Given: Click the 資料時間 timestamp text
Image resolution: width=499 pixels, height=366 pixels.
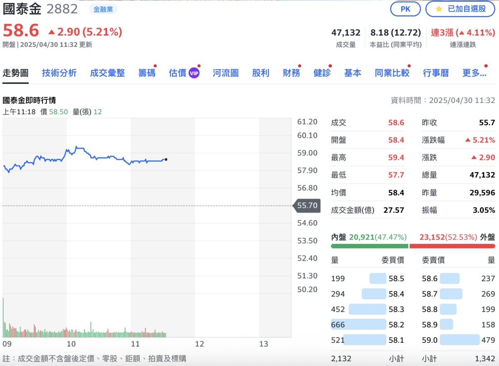Looking at the screenshot, I should (x=443, y=100).
